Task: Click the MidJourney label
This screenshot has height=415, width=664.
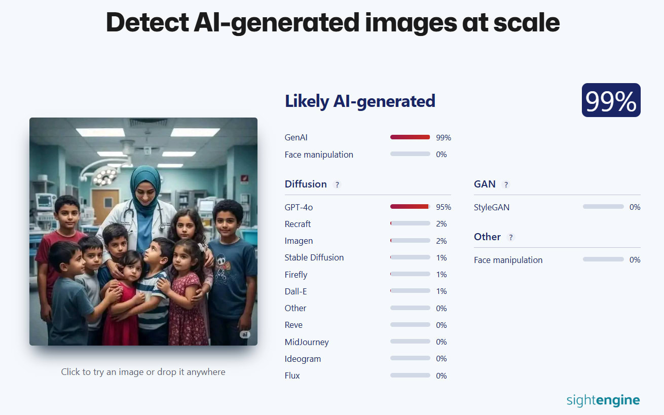Action: click(x=307, y=342)
